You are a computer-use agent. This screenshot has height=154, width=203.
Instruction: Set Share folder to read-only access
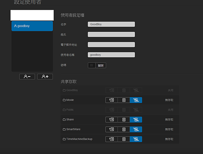(124, 120)
